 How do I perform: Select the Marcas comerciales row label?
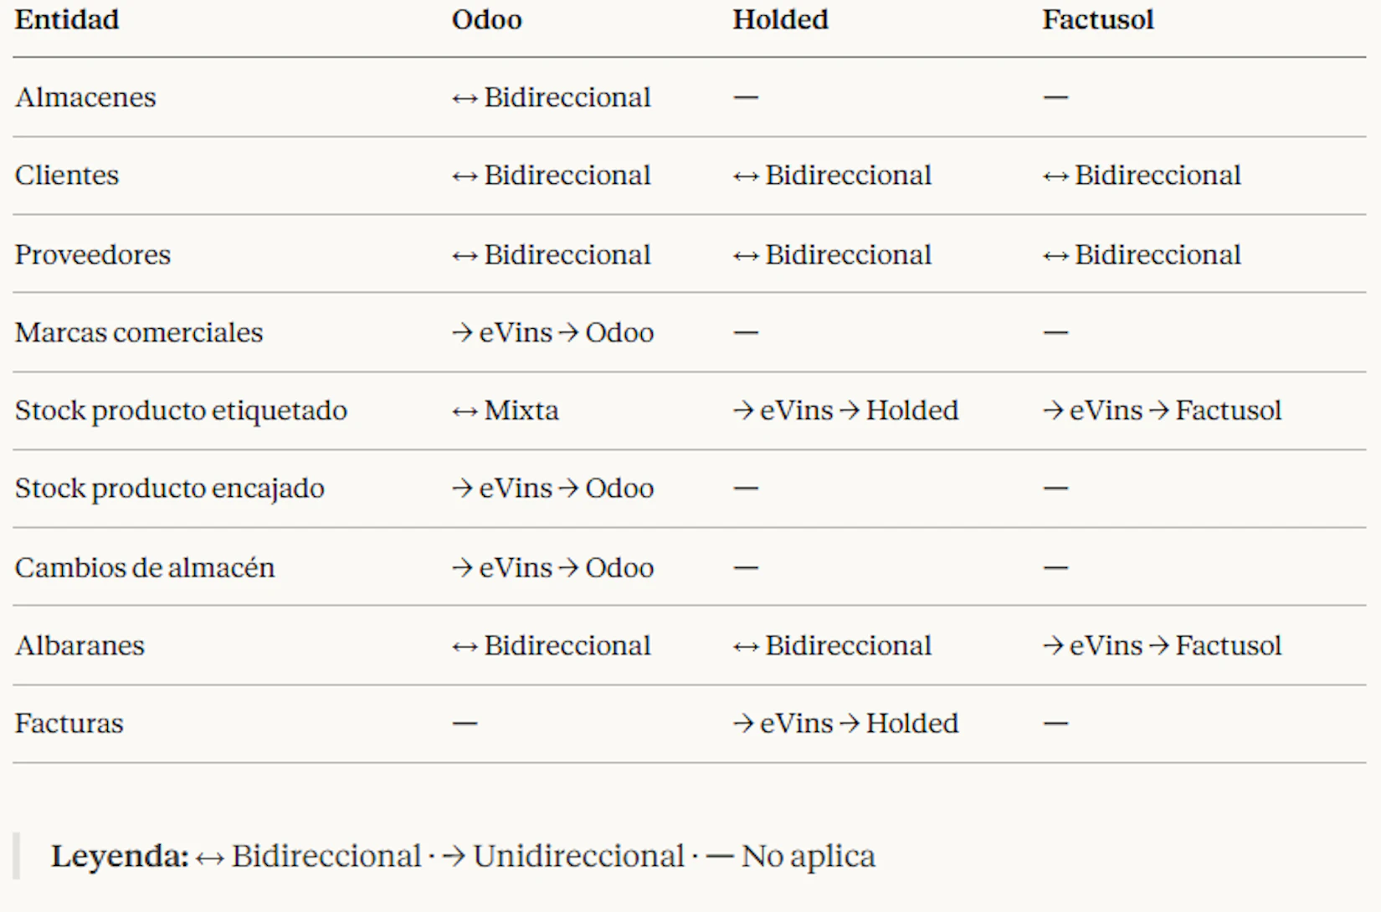pyautogui.click(x=139, y=332)
